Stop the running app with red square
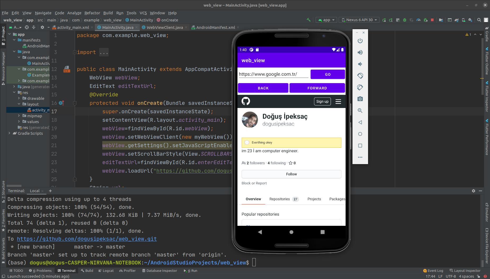The width and height of the screenshot is (490, 279). (x=432, y=20)
